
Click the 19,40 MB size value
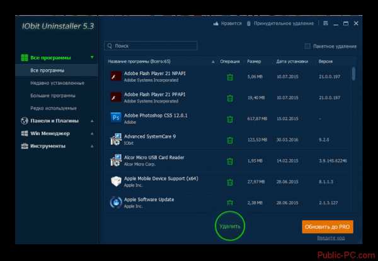click(256, 97)
